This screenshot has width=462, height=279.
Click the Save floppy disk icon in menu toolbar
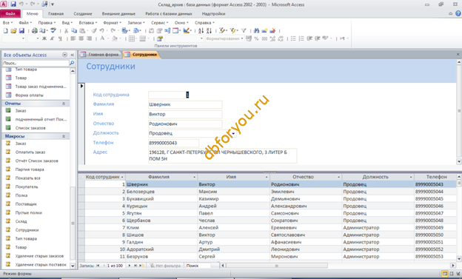[21, 30]
